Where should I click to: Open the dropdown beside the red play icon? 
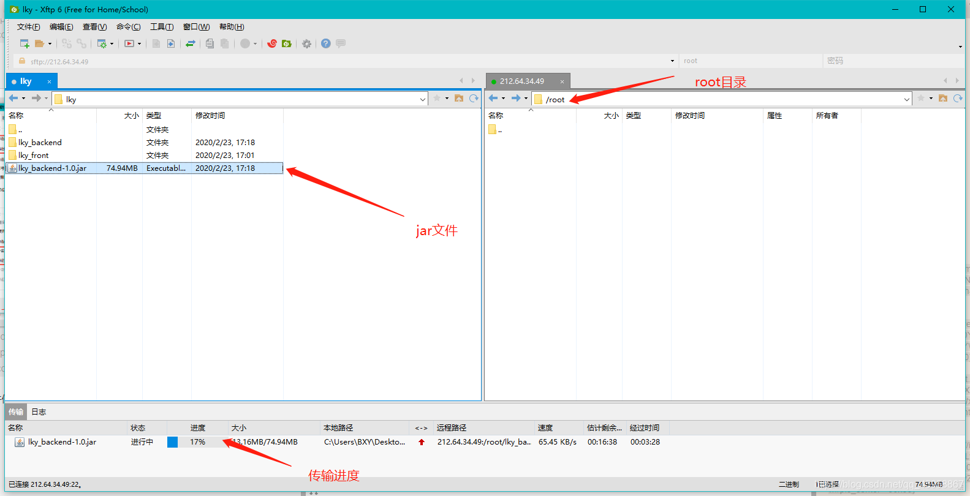[139, 43]
